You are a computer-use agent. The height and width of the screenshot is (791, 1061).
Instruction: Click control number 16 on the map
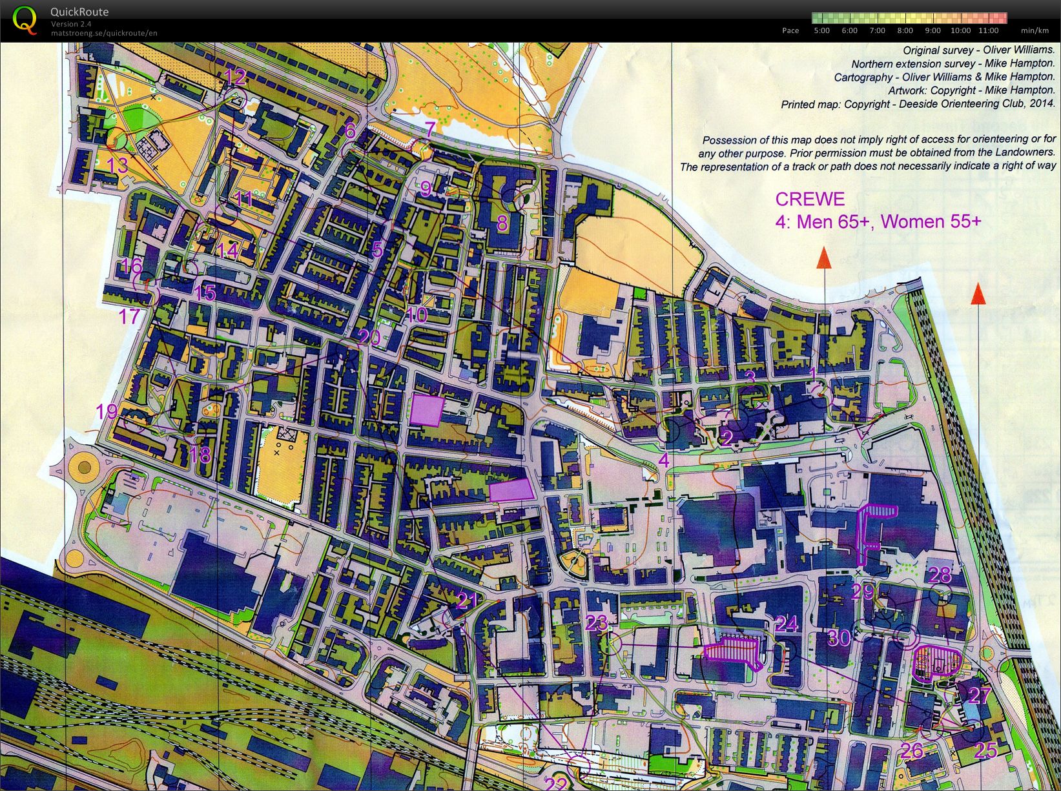point(131,266)
